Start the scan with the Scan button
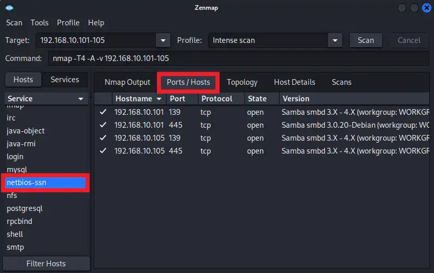 (x=366, y=40)
